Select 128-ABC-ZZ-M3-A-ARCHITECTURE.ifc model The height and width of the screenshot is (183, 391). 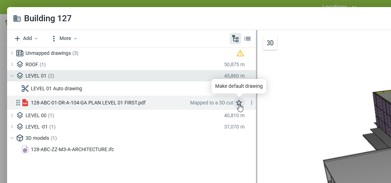(72, 149)
